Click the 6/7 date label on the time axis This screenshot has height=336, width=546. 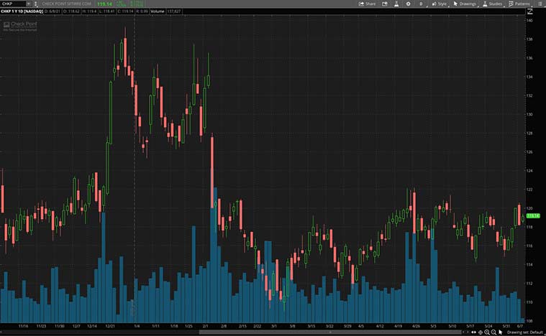coord(520,326)
